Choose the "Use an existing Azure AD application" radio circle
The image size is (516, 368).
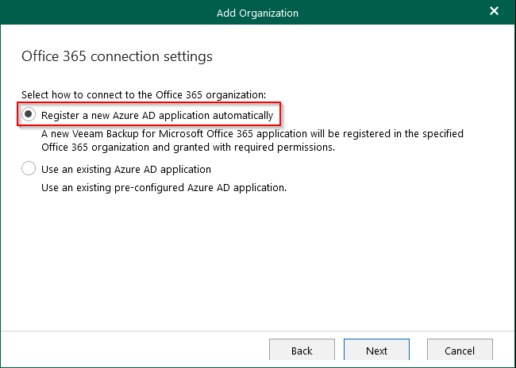pos(29,168)
